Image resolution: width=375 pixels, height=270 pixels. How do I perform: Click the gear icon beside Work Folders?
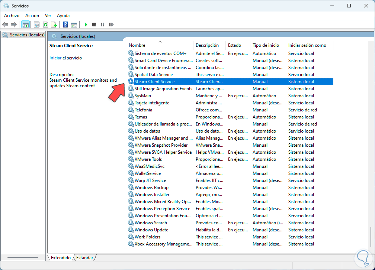(x=131, y=237)
